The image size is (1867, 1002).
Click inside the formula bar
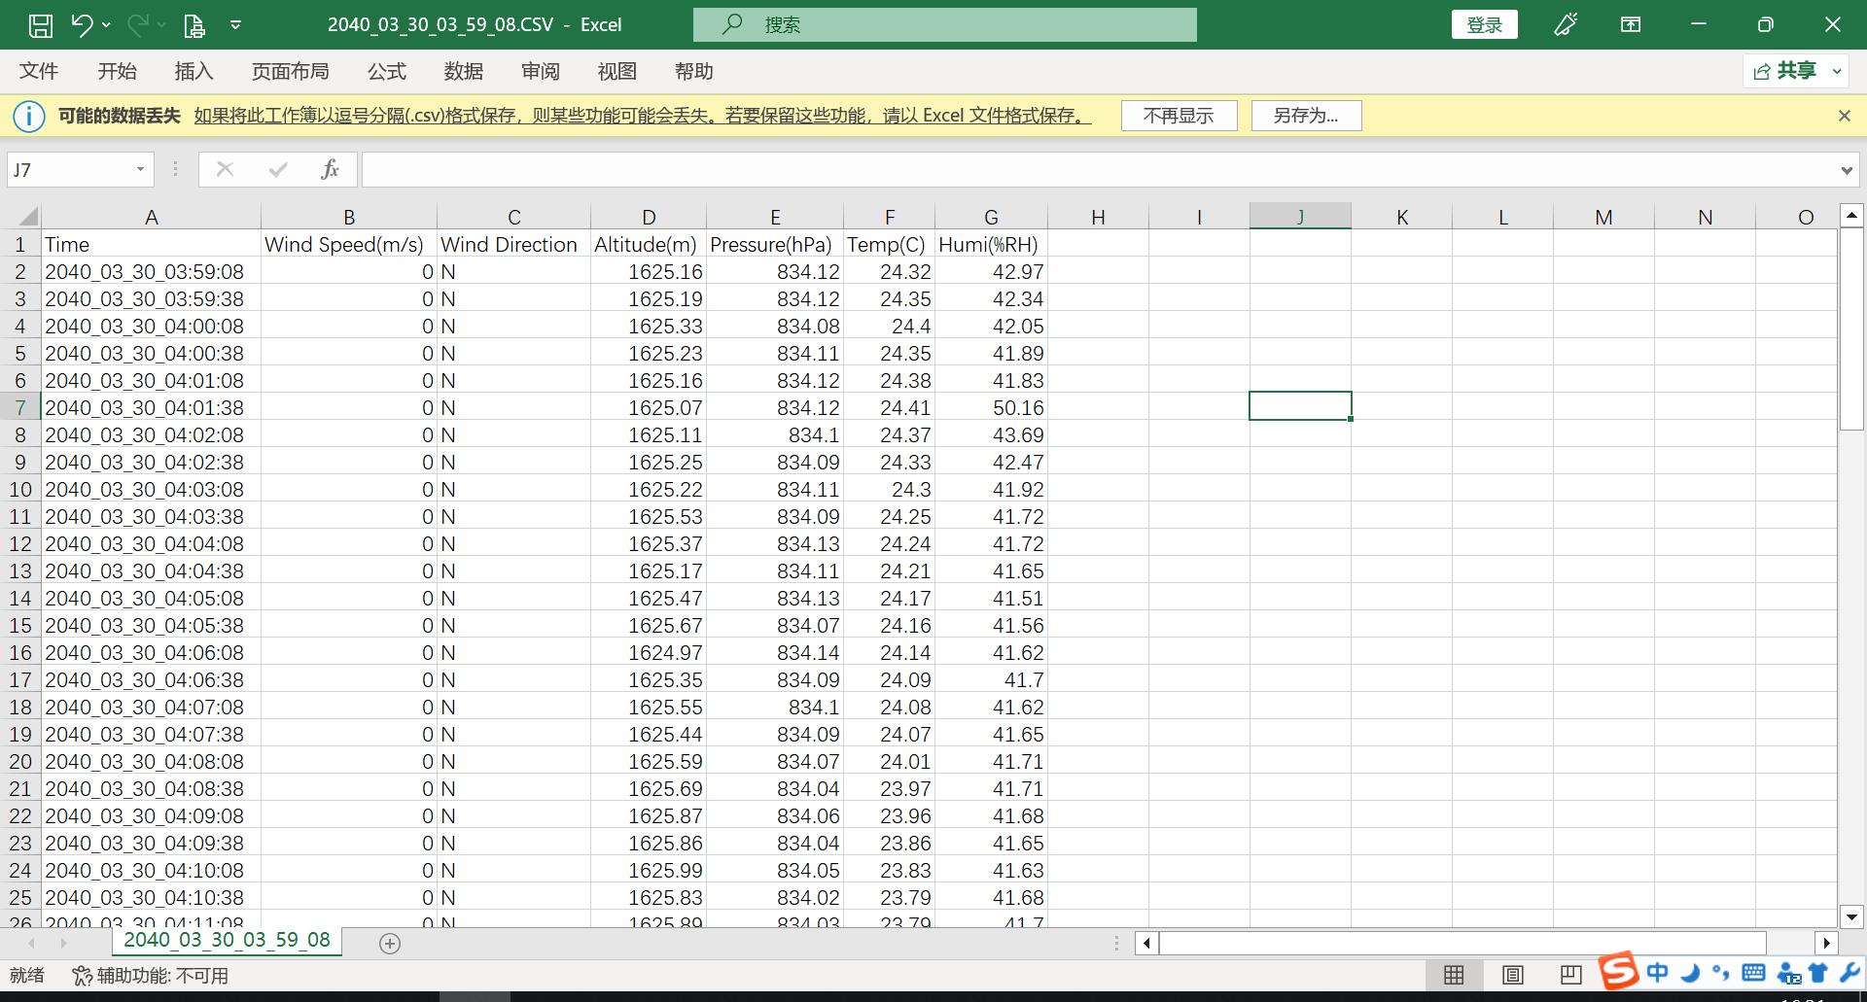(1099, 170)
